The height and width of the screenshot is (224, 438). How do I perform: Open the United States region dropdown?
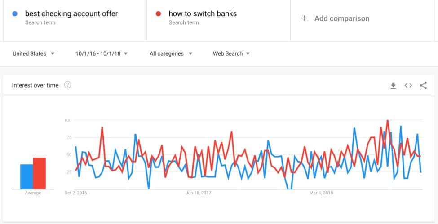coord(34,53)
